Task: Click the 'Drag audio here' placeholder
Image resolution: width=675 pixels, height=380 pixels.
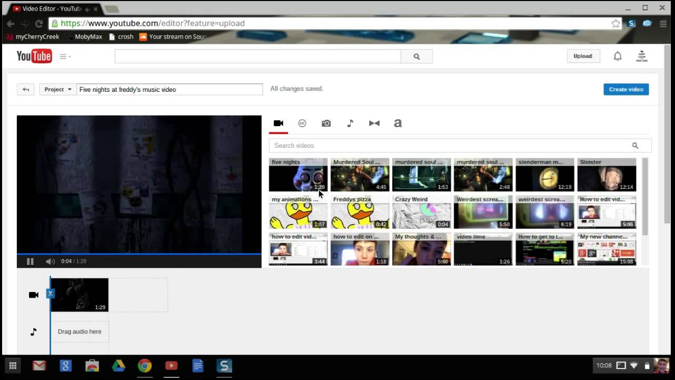Action: [80, 331]
